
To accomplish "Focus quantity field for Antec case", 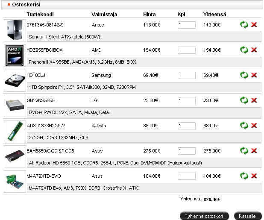I will 187,25.
